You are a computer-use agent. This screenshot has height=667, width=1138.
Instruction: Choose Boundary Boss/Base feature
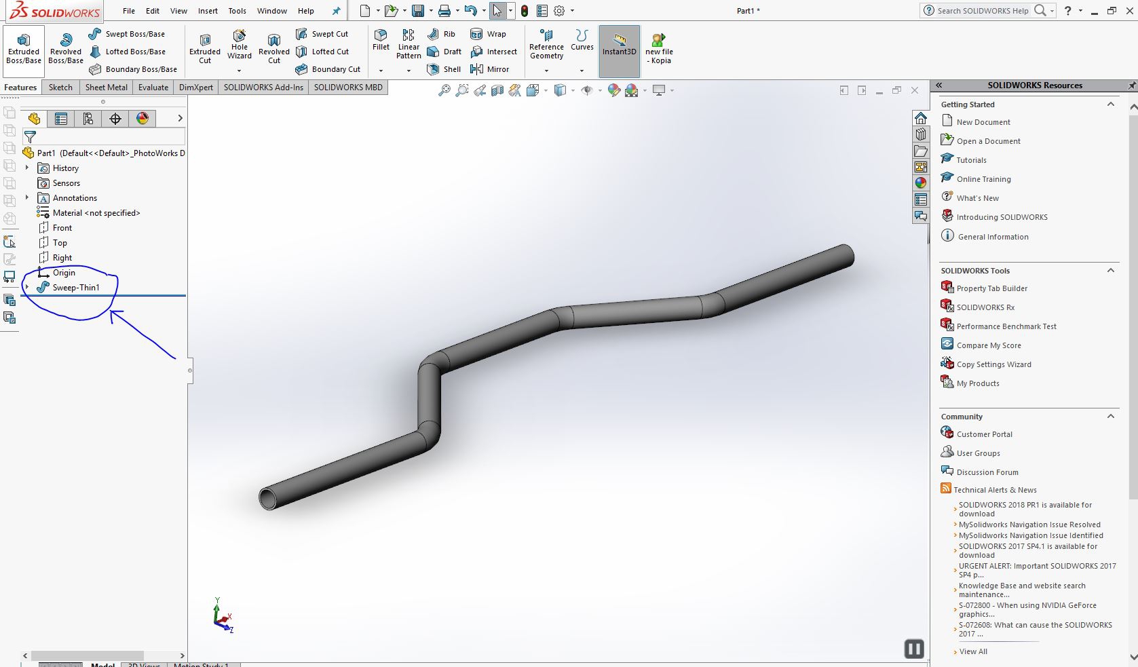click(x=133, y=69)
